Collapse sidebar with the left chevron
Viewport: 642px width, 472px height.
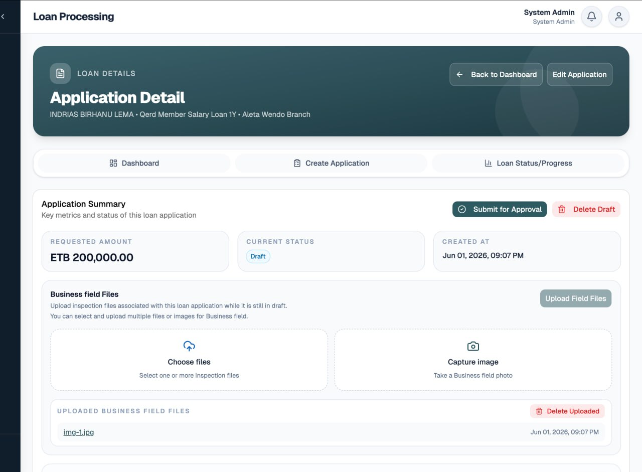3,17
